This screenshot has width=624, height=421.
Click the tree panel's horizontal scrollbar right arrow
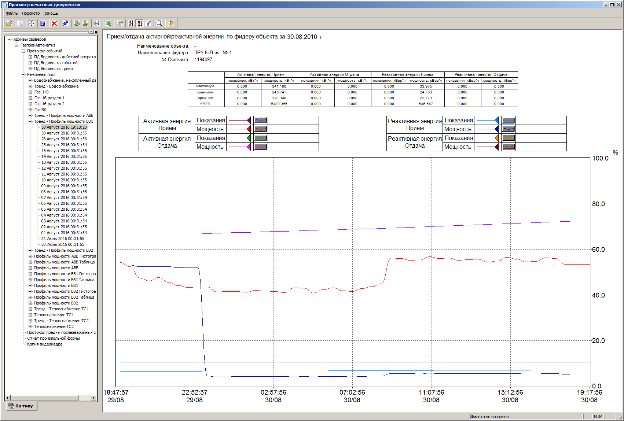(x=93, y=398)
